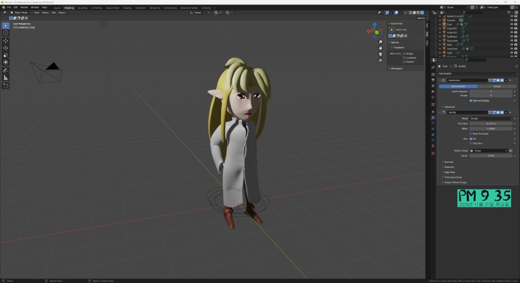The height and width of the screenshot is (283, 520).
Task: Open the Render menu
Action: point(24,7)
